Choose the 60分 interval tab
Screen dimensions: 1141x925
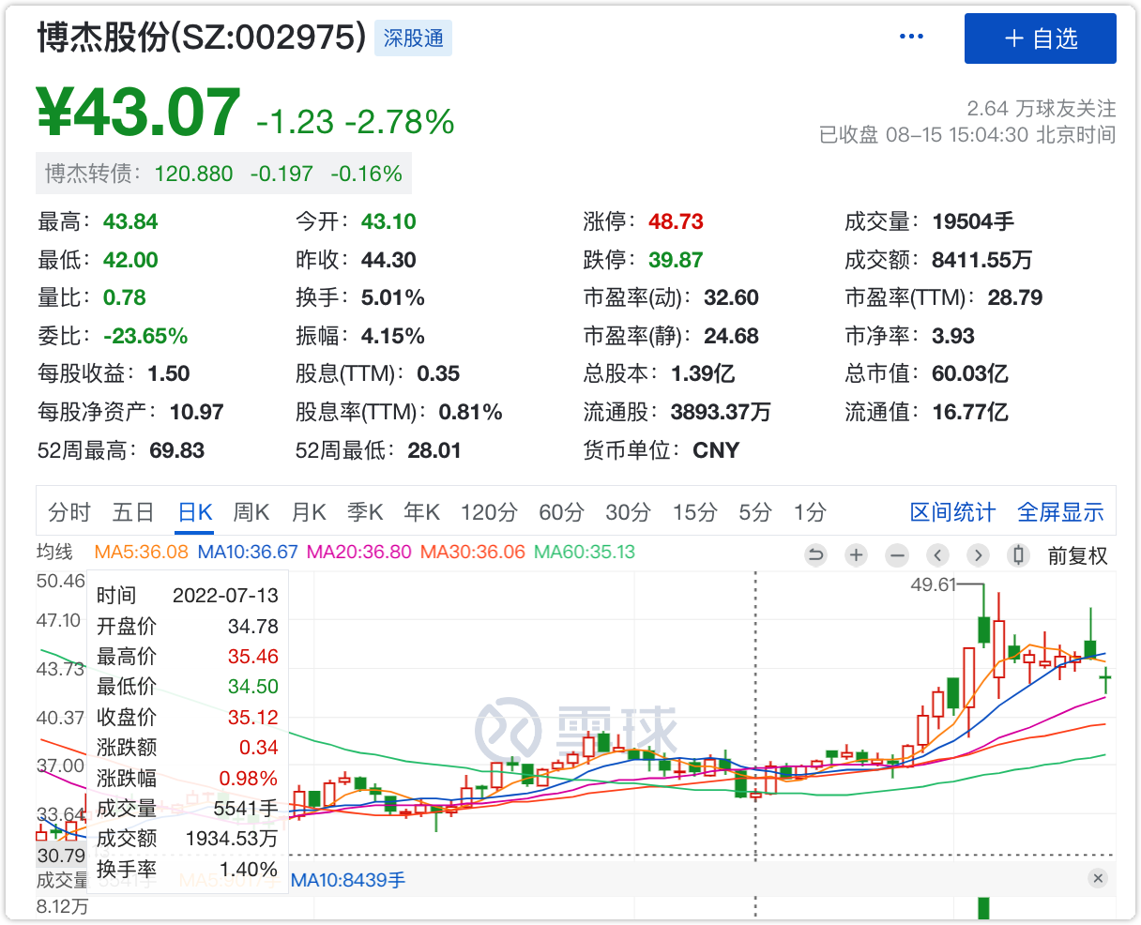tap(561, 512)
